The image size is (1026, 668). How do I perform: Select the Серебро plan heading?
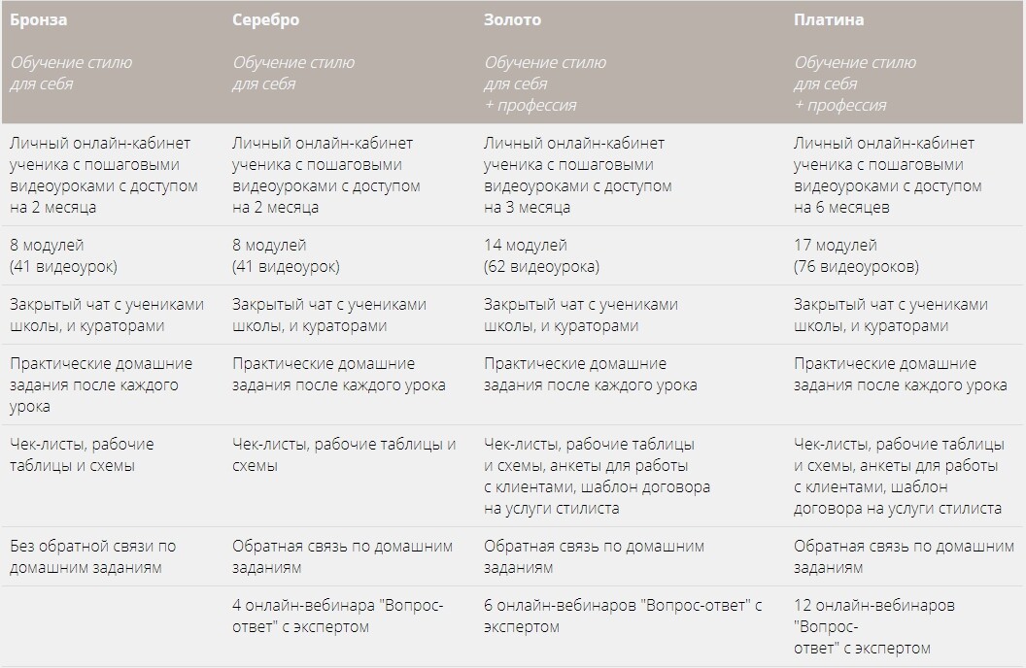point(265,19)
